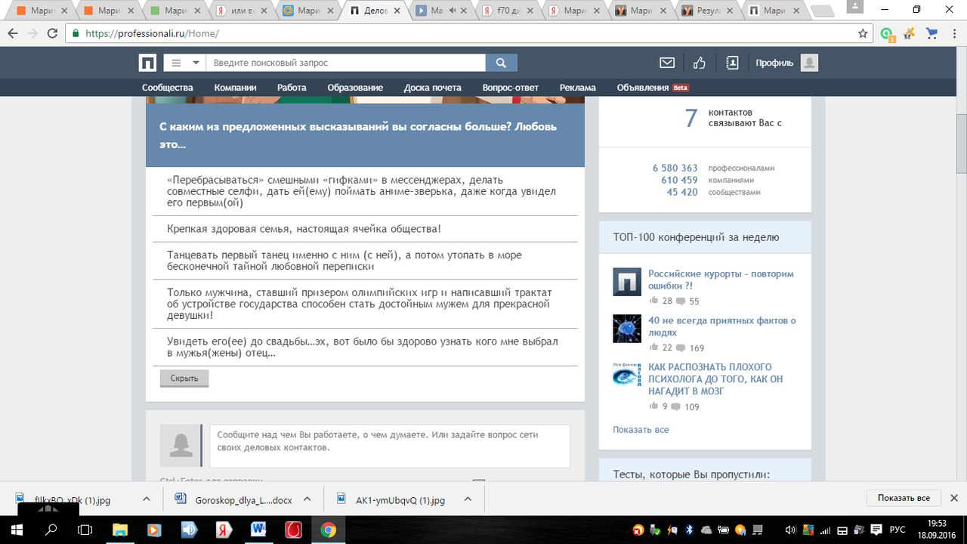This screenshot has width=967, height=544.
Task: Open the Реклама menu item
Action: [578, 88]
